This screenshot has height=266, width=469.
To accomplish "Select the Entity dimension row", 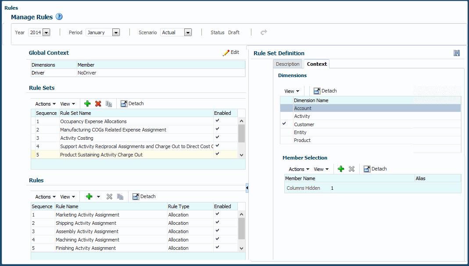I will (371, 132).
